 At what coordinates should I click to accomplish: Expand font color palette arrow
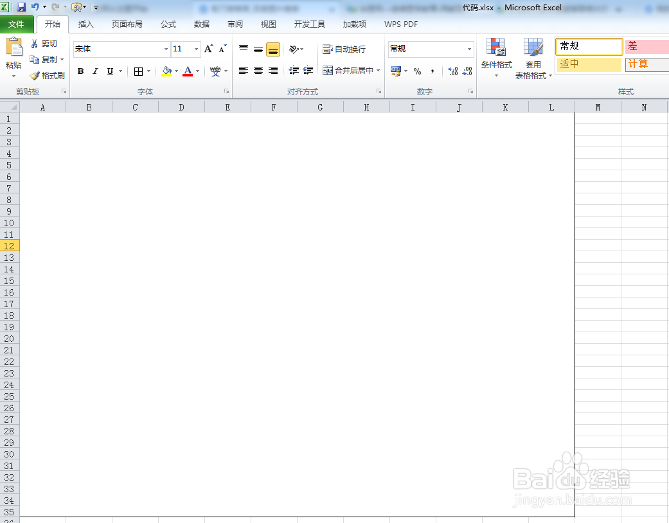click(197, 71)
